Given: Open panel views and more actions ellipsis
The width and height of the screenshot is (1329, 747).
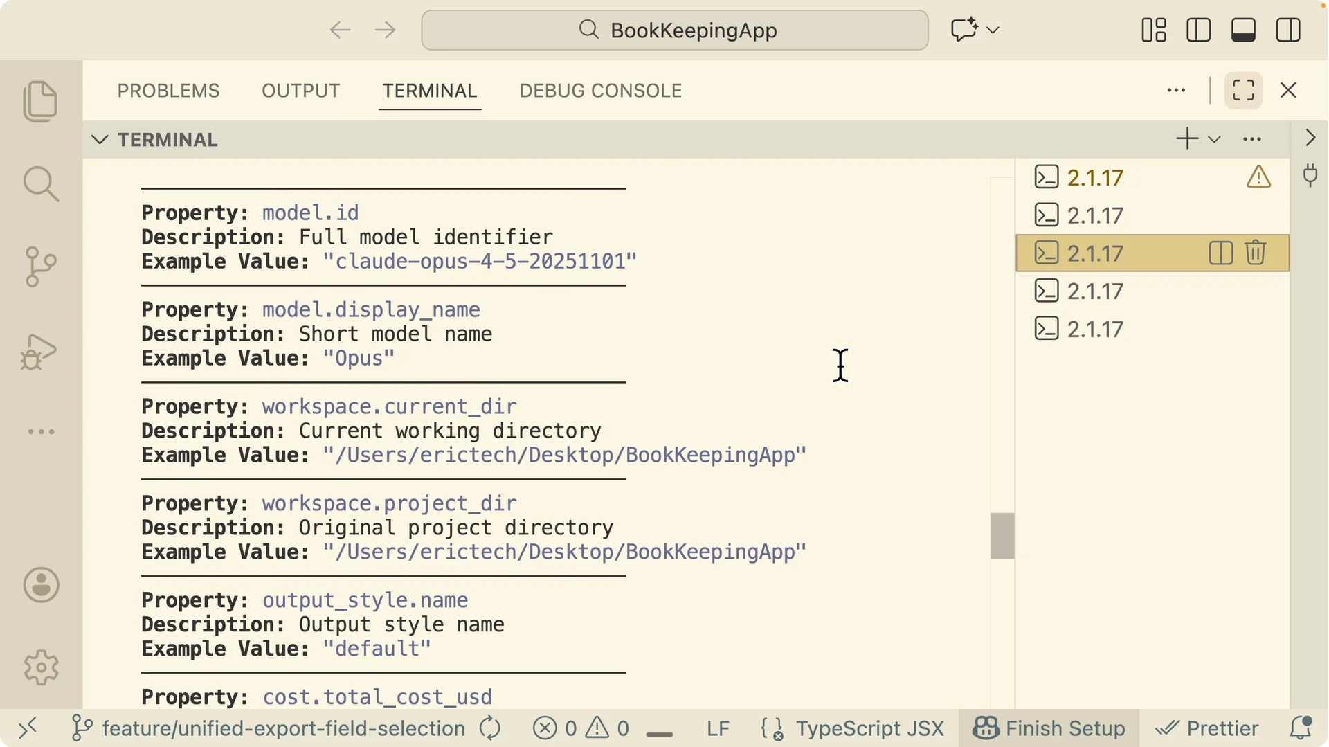Looking at the screenshot, I should tap(1176, 90).
